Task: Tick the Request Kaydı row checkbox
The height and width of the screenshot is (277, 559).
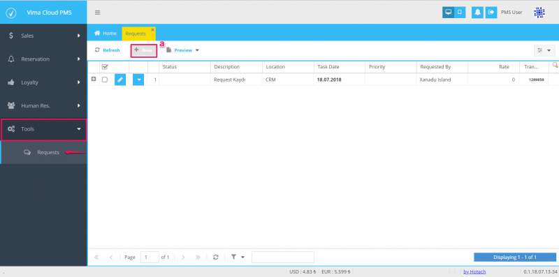Action: pyautogui.click(x=105, y=80)
